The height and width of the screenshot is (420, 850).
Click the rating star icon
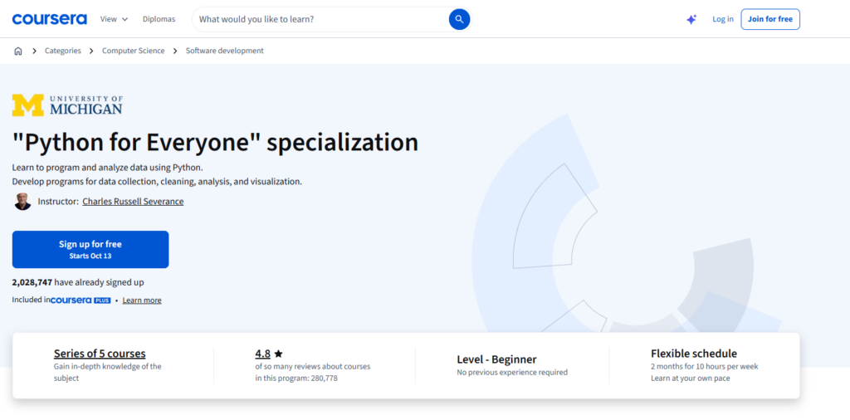point(278,354)
